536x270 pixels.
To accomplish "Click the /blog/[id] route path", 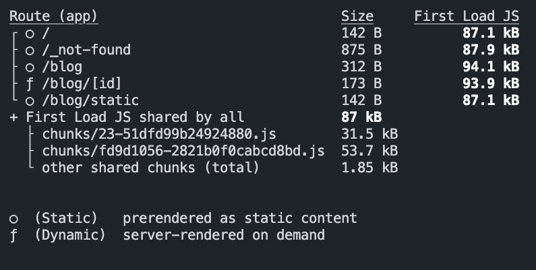I will click(x=82, y=83).
